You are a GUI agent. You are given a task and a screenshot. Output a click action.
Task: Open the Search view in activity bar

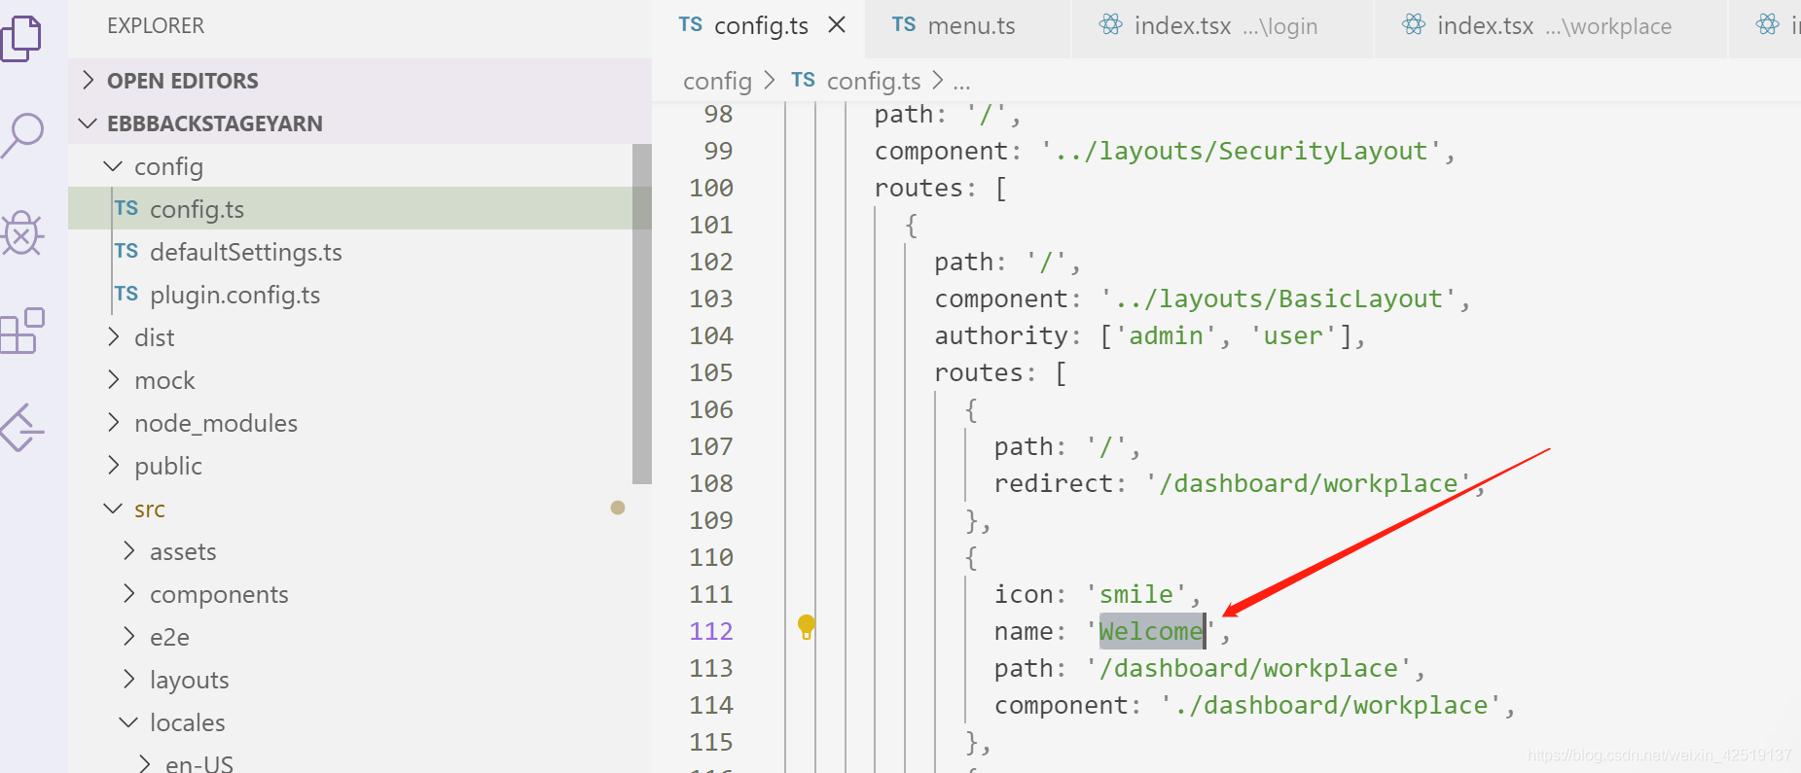tap(21, 134)
